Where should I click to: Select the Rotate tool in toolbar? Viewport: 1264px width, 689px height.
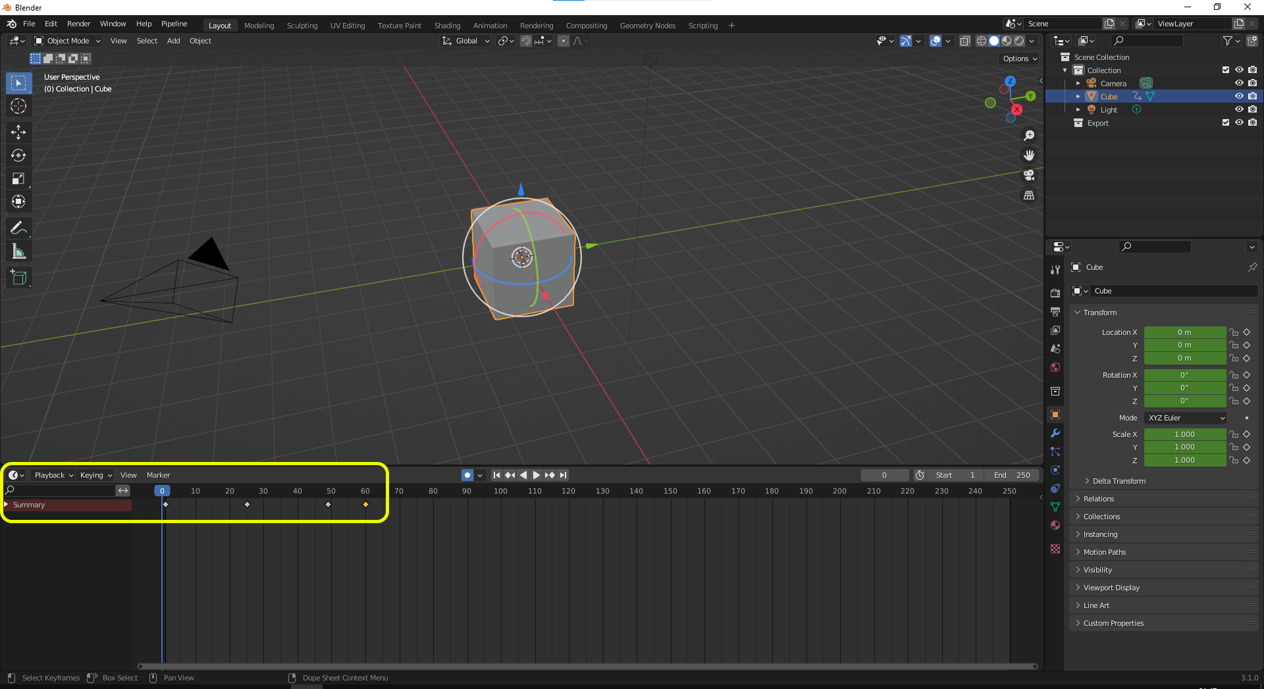[x=18, y=155]
